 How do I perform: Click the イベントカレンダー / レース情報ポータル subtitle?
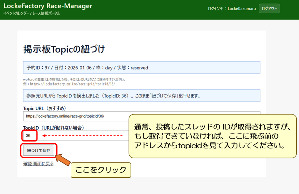[x=32, y=13]
